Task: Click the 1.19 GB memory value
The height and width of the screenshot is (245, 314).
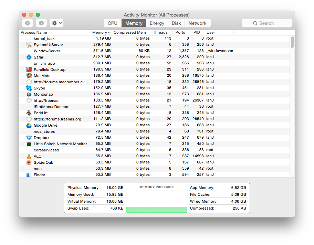Action: [x=103, y=38]
